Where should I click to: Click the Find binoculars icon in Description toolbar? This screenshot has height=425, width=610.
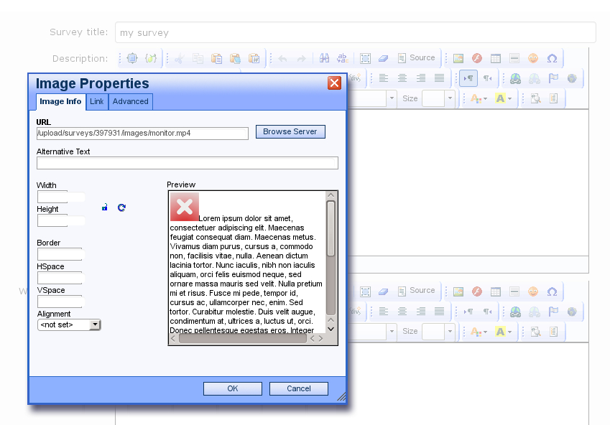(x=324, y=58)
